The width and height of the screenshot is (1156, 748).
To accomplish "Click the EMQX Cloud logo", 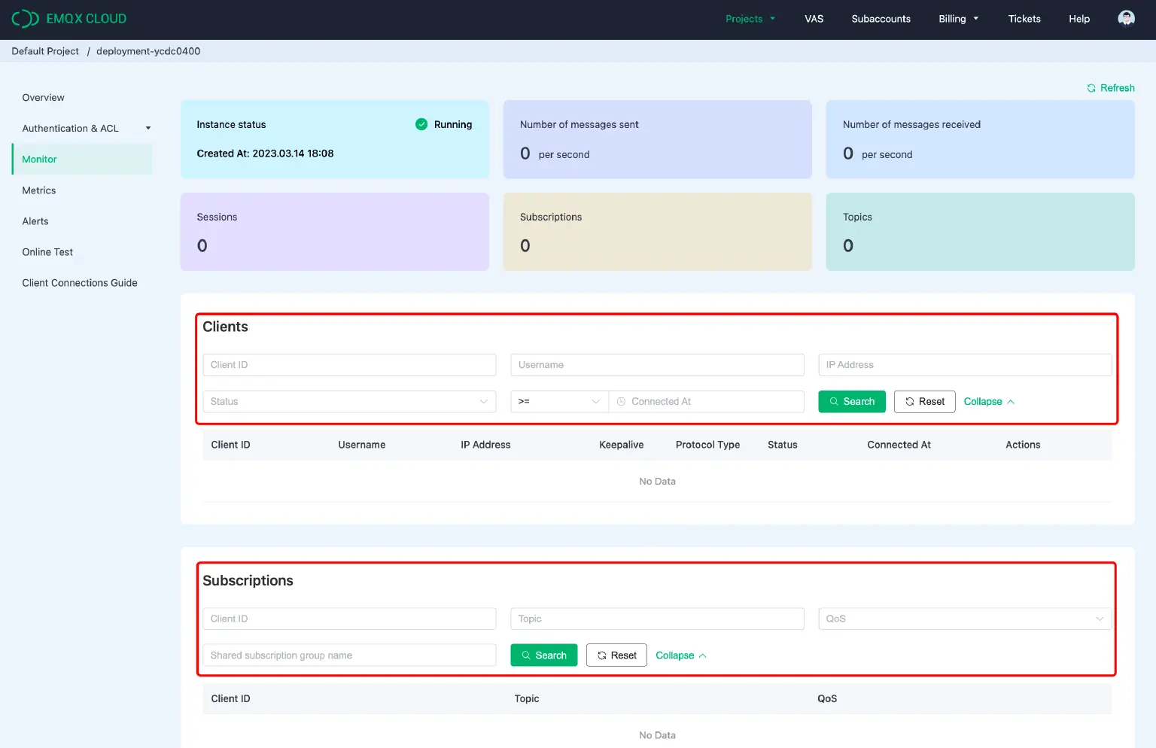I will tap(69, 18).
